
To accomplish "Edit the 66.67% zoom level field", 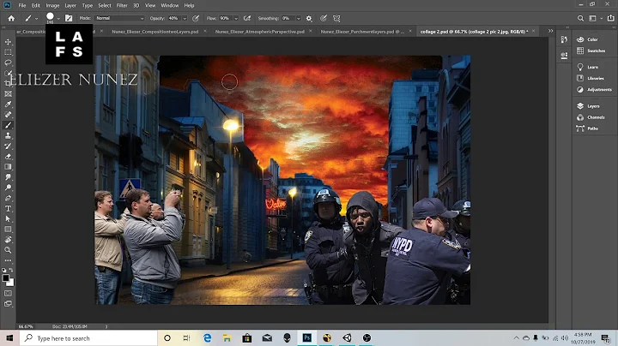I will (26, 326).
